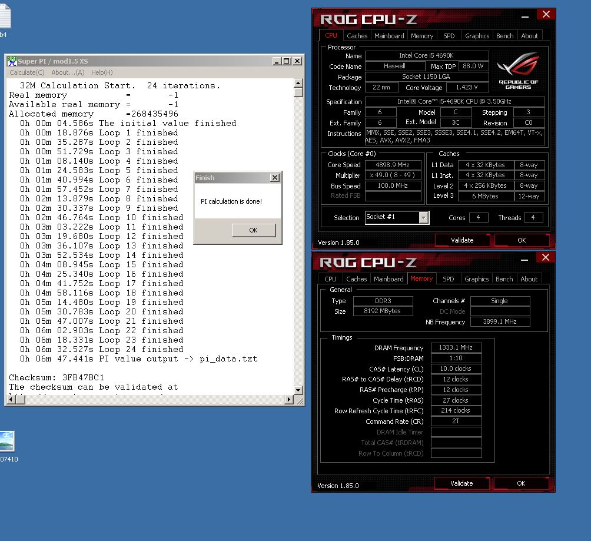Click the Super PI horizontal scroll thumb
Screen dimensions: 591x541
coord(21,400)
